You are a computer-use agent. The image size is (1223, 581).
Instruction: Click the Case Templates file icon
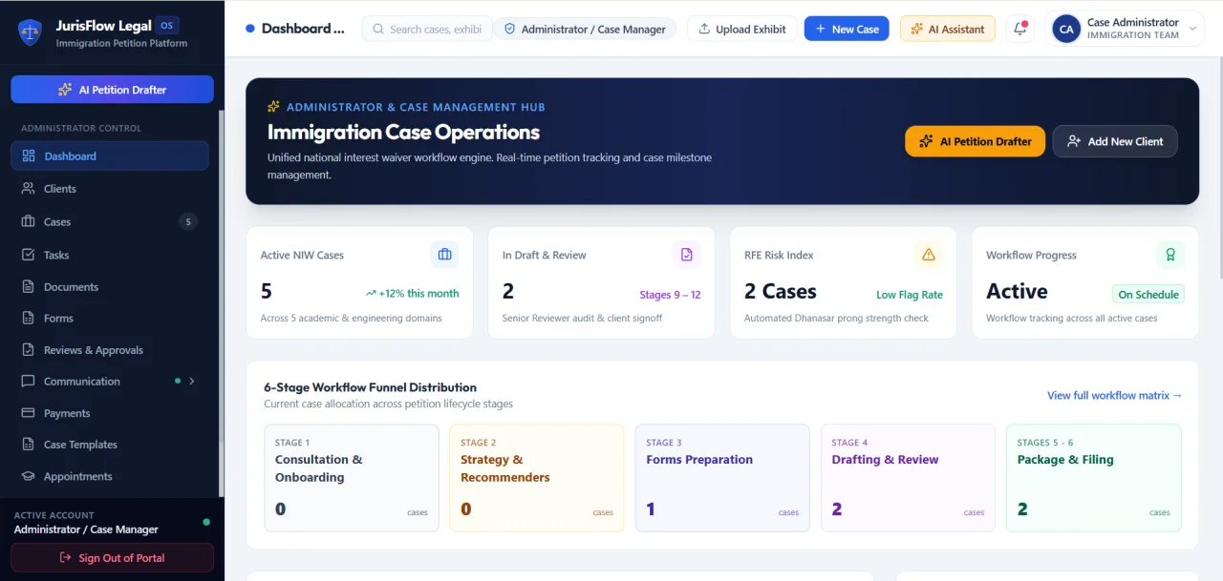28,445
